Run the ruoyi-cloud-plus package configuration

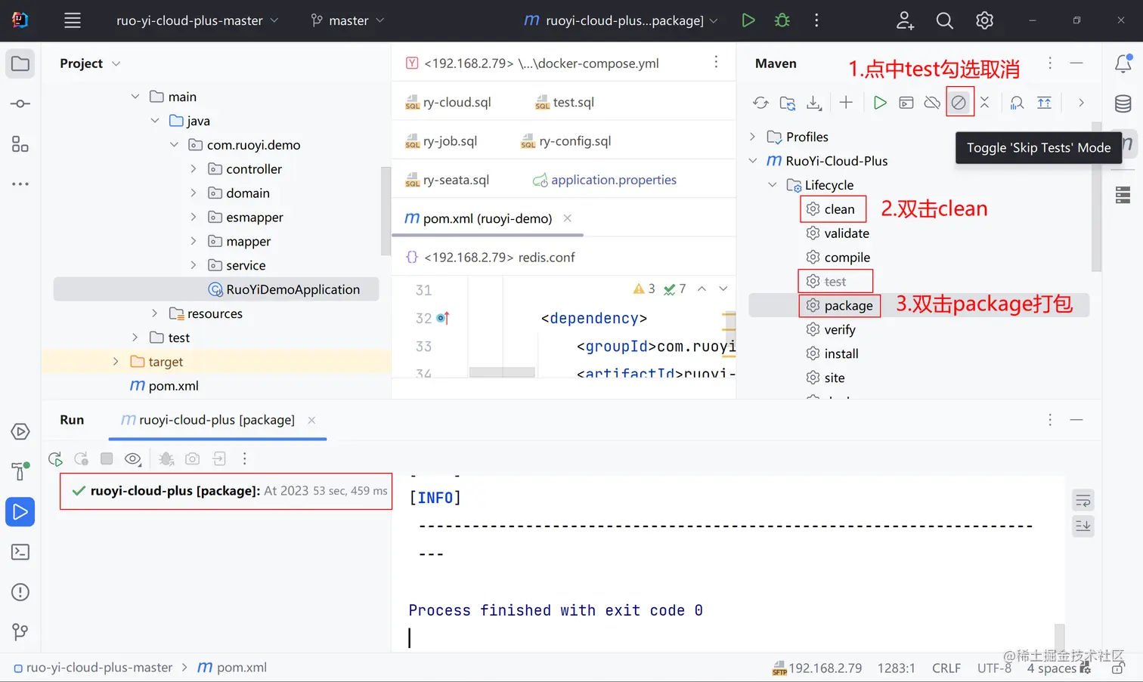[x=748, y=20]
